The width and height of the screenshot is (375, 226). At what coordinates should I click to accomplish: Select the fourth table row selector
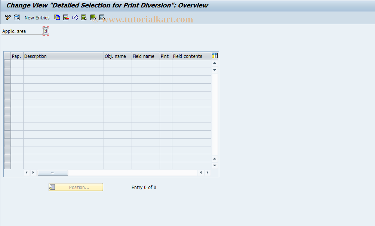(7, 87)
